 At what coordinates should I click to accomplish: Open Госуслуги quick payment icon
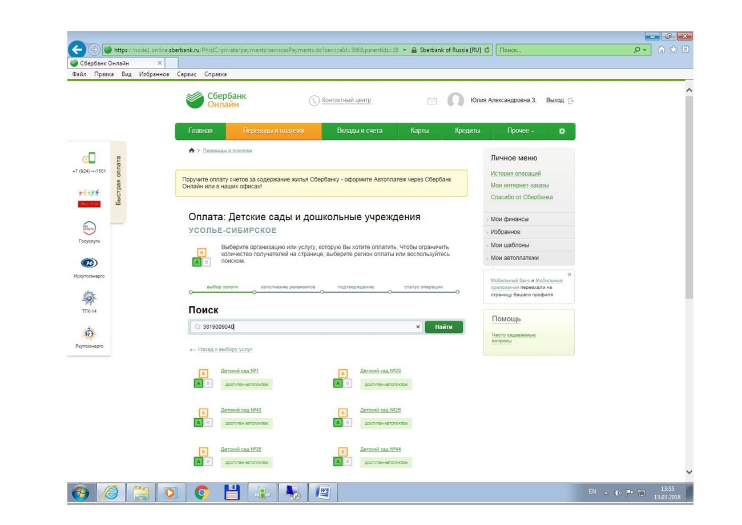90,228
